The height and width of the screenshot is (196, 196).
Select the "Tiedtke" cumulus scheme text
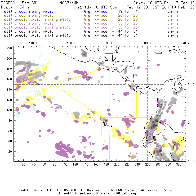63,190
